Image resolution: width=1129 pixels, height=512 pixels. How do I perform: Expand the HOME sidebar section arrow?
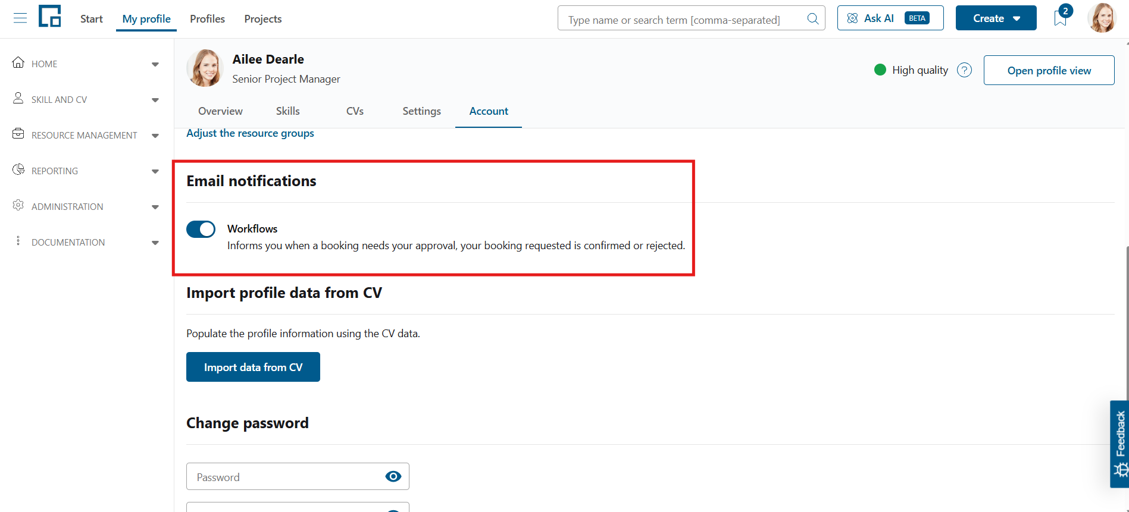155,64
